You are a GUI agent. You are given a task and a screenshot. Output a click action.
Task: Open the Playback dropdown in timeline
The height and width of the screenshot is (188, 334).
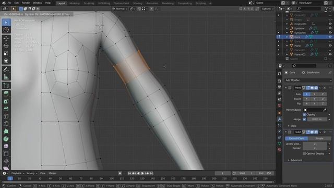pos(18,173)
